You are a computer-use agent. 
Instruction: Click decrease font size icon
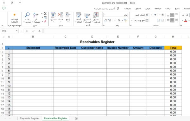point(183,15)
